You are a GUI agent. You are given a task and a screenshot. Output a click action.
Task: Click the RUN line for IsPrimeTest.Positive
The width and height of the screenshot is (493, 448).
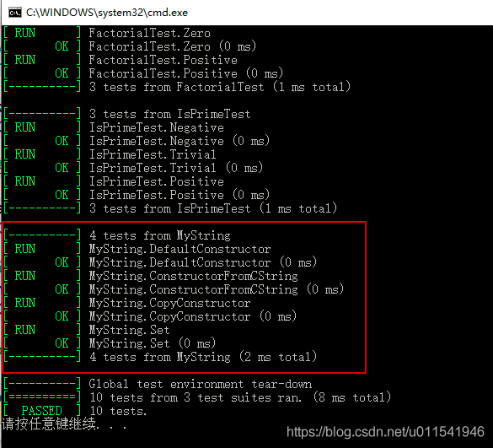[x=114, y=181]
